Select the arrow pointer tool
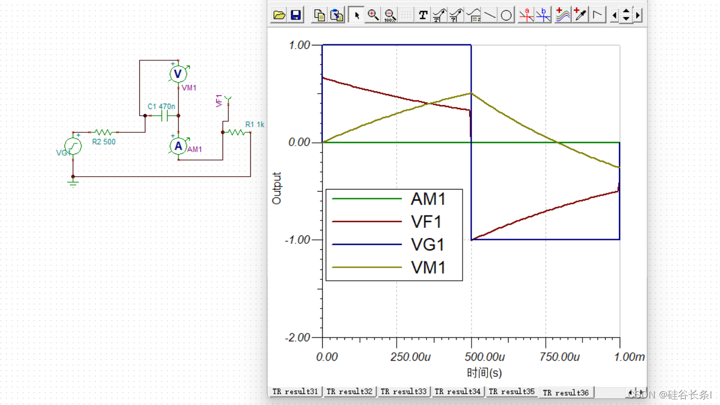Screen dimensions: 720x405 tap(357, 15)
